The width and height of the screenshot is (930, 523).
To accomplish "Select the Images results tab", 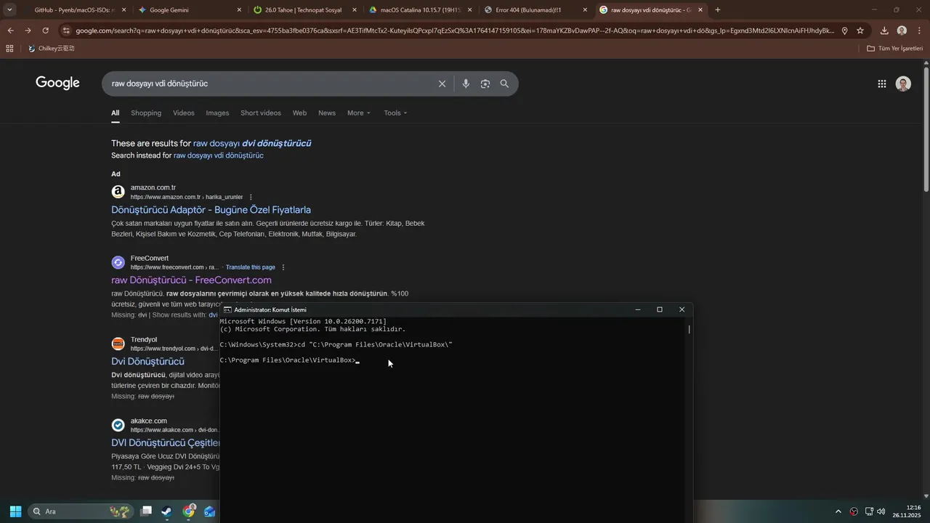I will 217,113.
